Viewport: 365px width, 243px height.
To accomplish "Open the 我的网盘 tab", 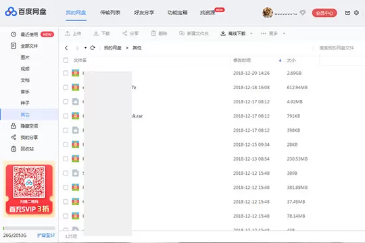I will (76, 13).
